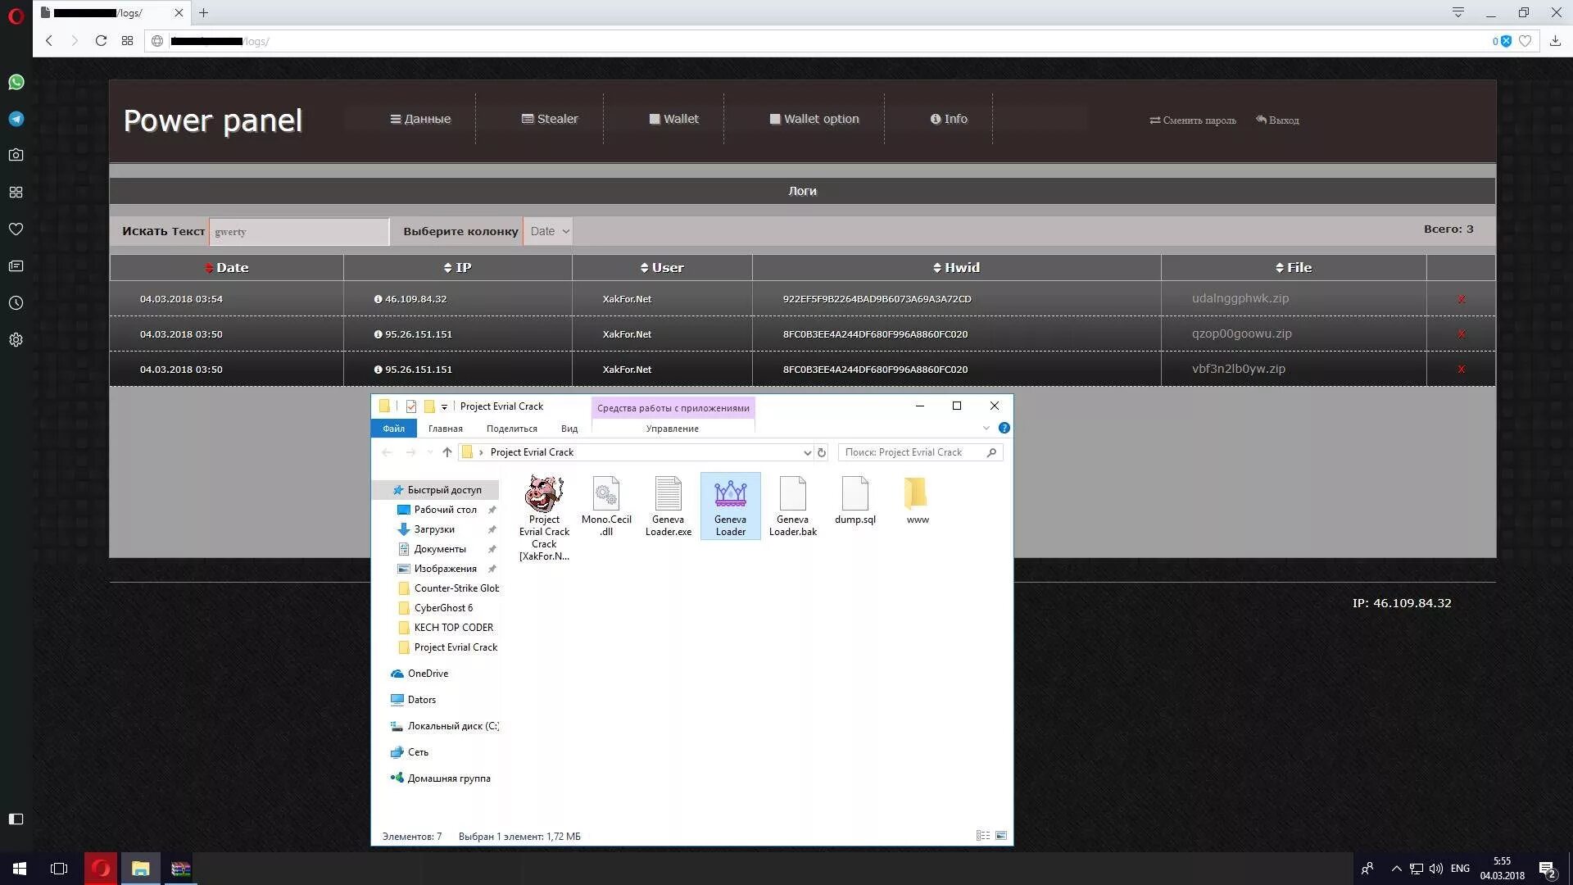The width and height of the screenshot is (1573, 885).
Task: Toggle properties checkmark in Explorer title bar
Action: click(x=411, y=406)
